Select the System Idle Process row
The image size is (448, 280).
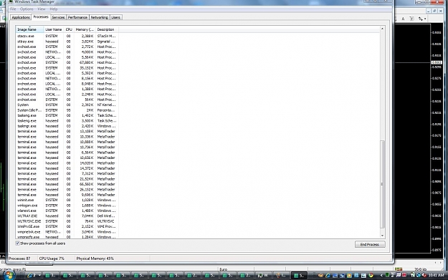pyautogui.click(x=67, y=110)
